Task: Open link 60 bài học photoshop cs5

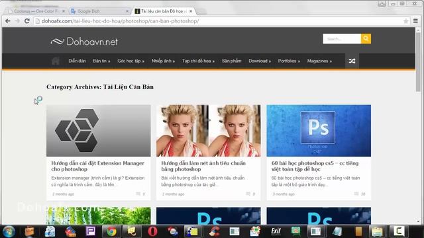Action: coord(315,166)
